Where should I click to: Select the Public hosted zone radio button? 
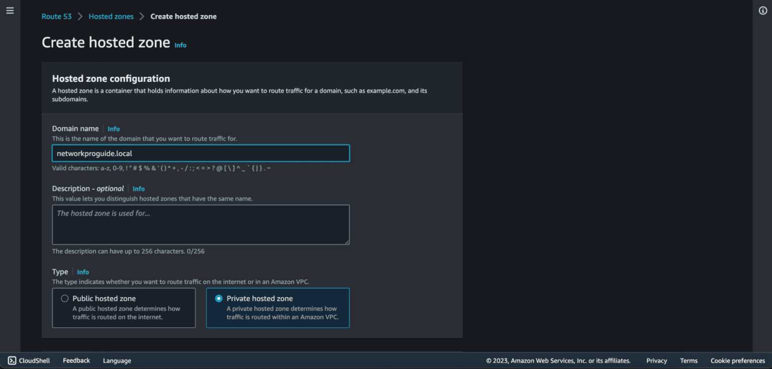65,298
